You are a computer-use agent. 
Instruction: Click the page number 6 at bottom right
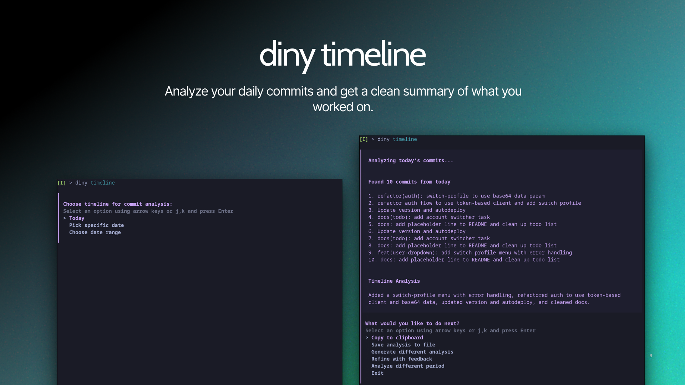coord(650,355)
